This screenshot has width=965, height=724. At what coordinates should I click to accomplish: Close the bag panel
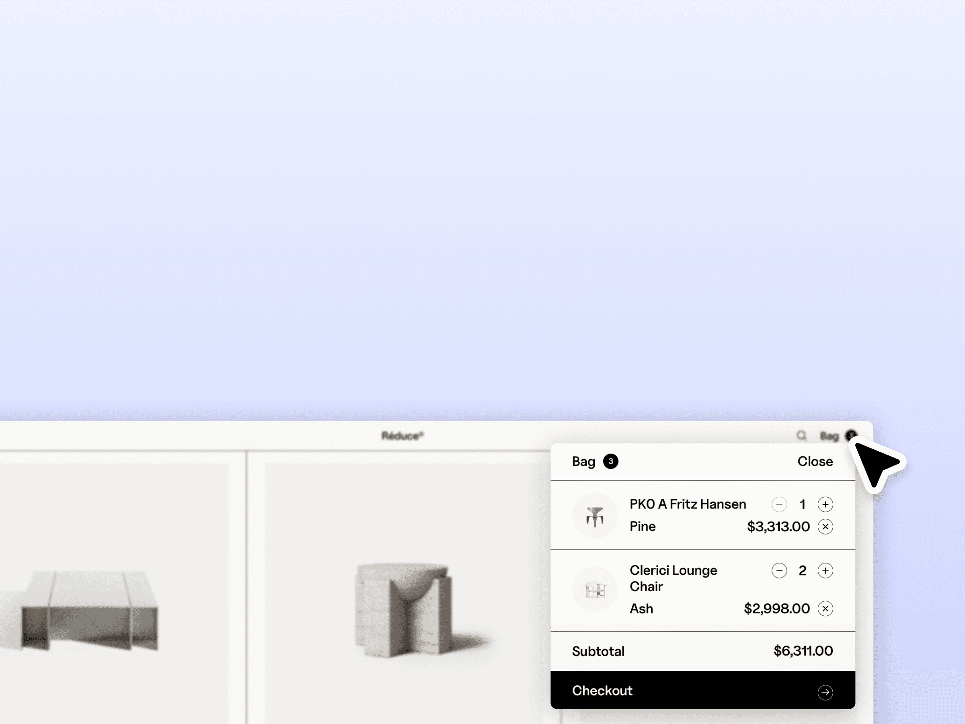pyautogui.click(x=815, y=461)
